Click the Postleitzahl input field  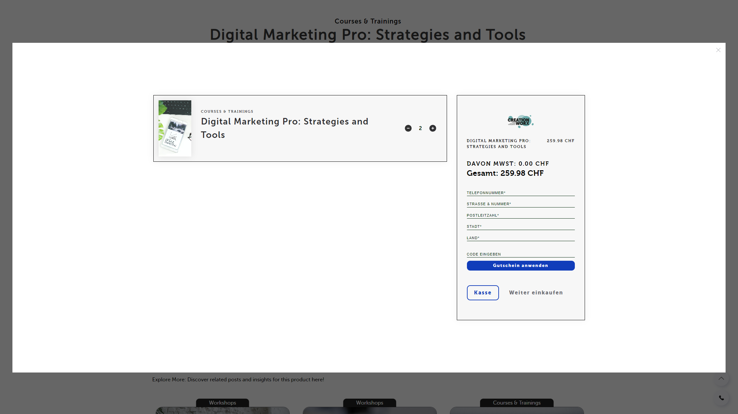click(x=520, y=215)
